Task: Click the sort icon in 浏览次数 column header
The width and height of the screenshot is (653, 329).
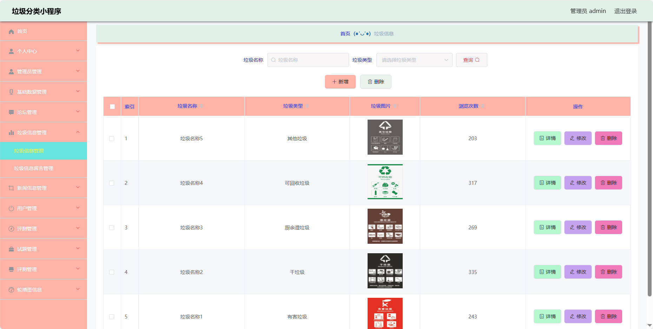Action: point(483,106)
